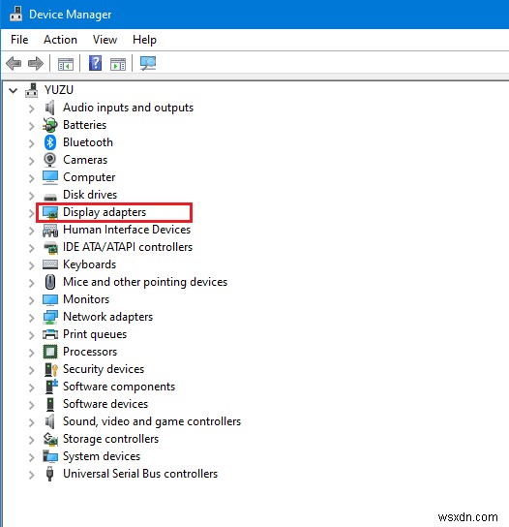Click the Show/Hide Console Tree toolbar icon
The width and height of the screenshot is (509, 527).
(x=66, y=64)
